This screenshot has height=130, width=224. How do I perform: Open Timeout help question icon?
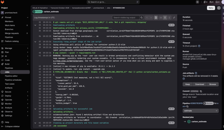coord(199,46)
